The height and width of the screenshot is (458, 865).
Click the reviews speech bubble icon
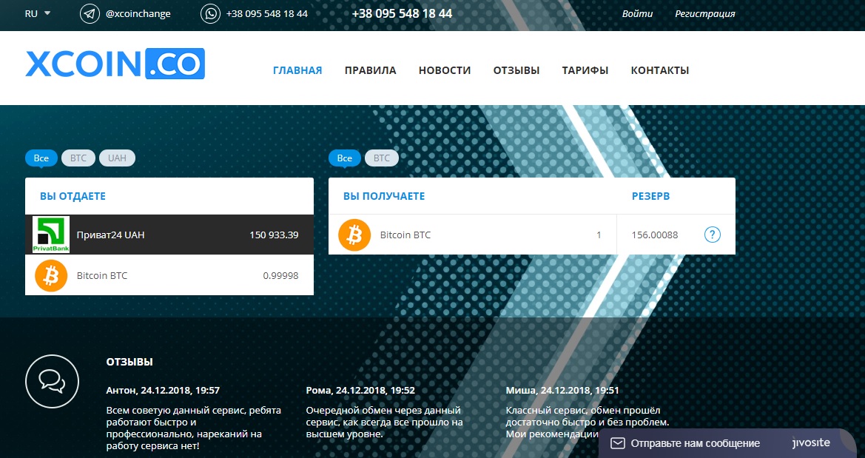pyautogui.click(x=53, y=381)
